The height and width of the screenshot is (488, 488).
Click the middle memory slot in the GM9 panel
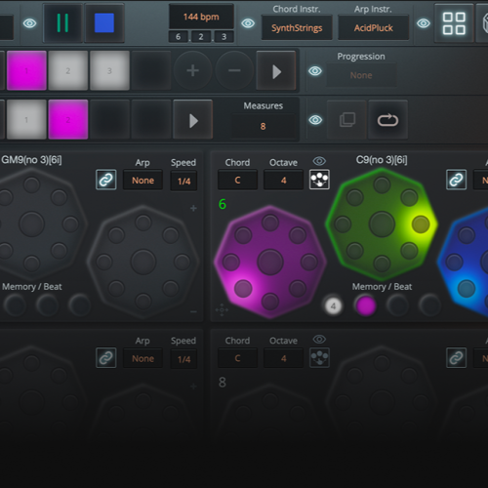[47, 305]
